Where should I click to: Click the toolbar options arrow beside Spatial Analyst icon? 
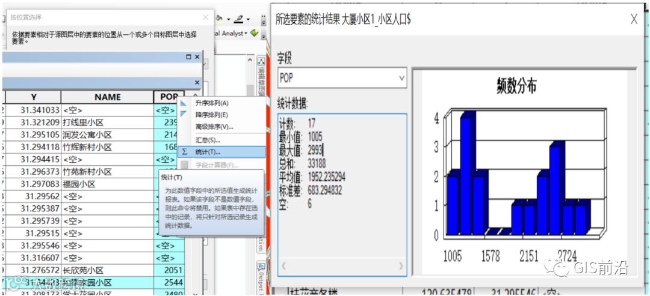tap(264, 35)
